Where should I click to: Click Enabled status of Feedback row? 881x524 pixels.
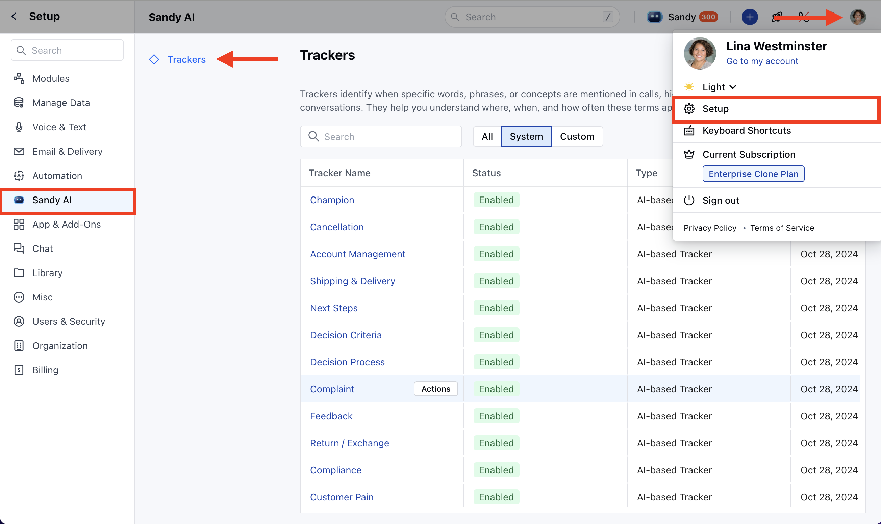tap(496, 416)
